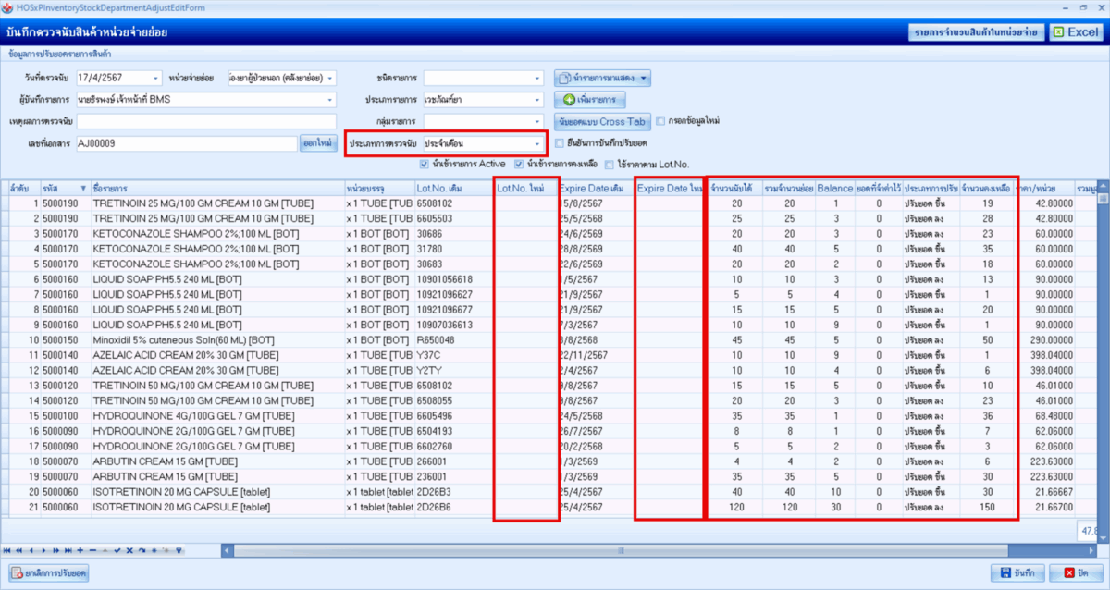Open the ประเภทการตรวจนับ dropdown
The width and height of the screenshot is (1110, 590).
pyautogui.click(x=537, y=143)
